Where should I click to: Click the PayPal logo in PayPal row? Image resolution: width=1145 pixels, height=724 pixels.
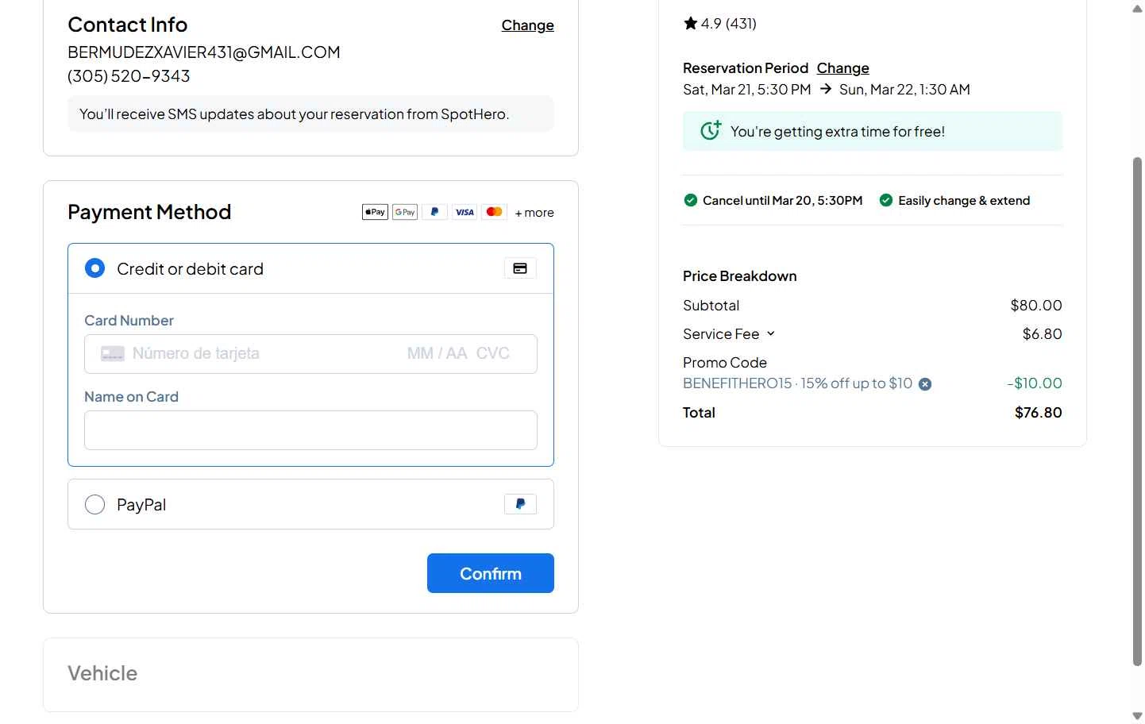520,504
